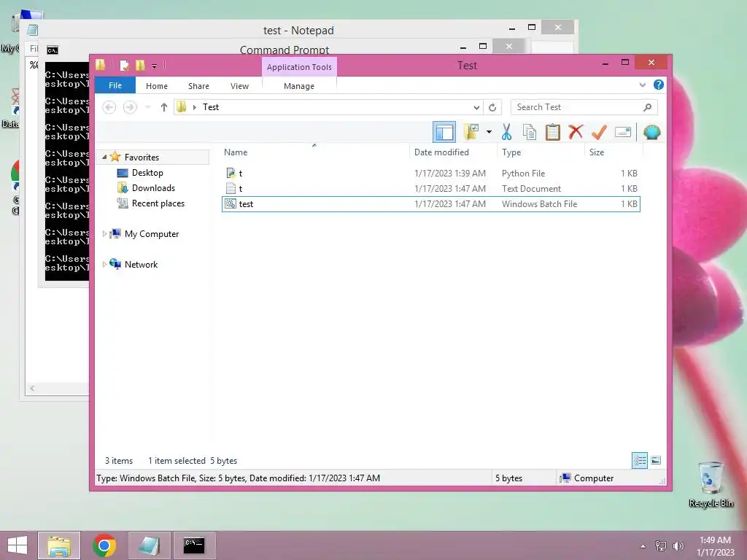Open the Help question mark icon
This screenshot has width=747, height=560.
[x=659, y=85]
